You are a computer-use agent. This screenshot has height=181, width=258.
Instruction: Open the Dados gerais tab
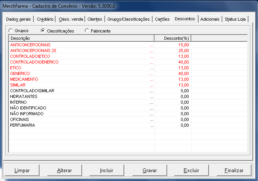click(18, 19)
